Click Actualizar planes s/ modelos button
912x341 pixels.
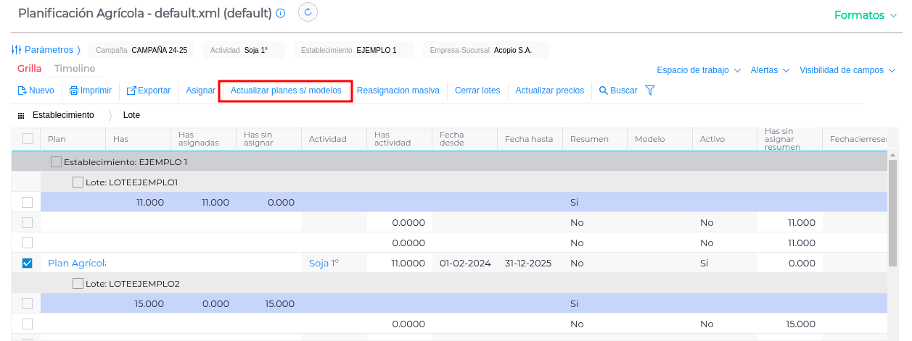[x=285, y=90]
